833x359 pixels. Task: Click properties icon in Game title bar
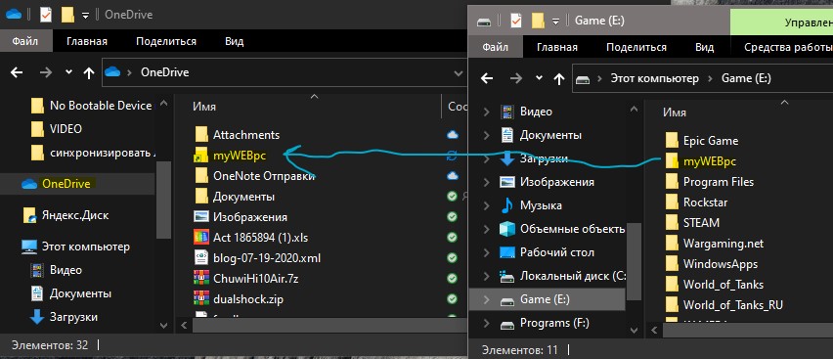coord(516,21)
